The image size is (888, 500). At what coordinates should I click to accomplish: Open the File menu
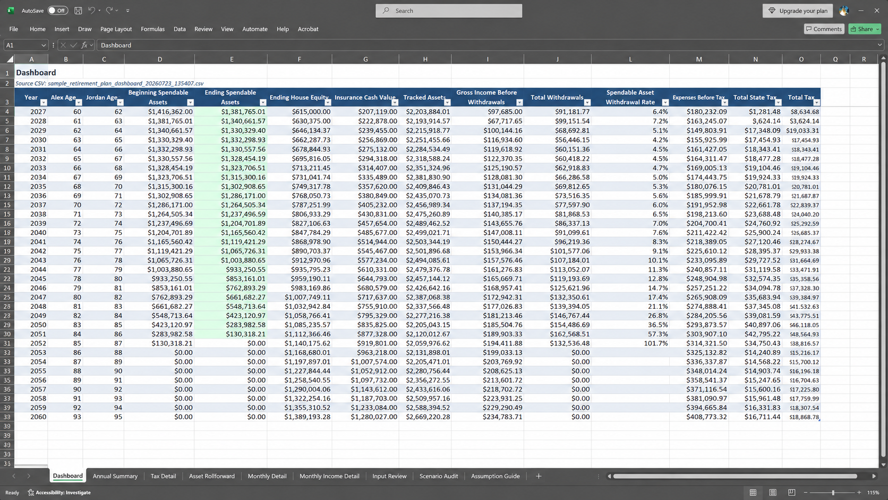click(14, 29)
